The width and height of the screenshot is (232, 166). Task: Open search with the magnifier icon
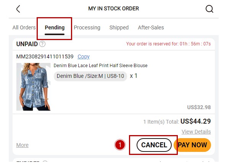(x=209, y=9)
